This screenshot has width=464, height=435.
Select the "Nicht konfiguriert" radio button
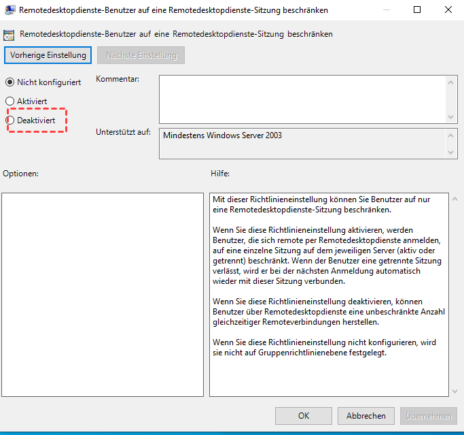click(10, 82)
